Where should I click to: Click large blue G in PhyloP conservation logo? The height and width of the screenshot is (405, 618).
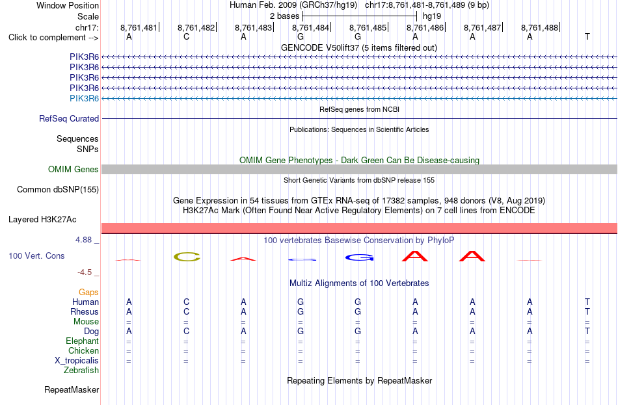point(360,257)
